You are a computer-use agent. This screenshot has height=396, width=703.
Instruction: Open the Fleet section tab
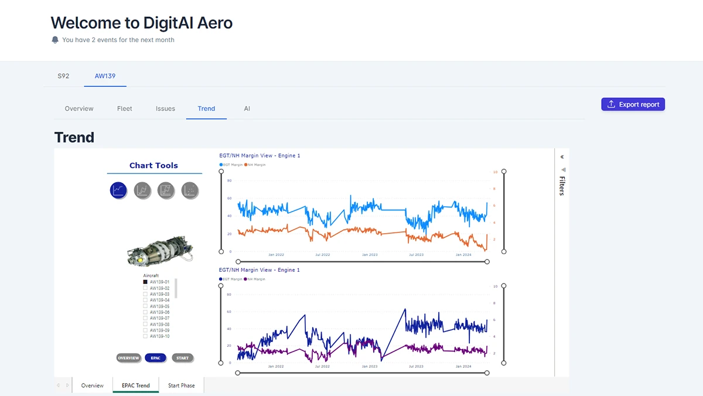click(x=125, y=108)
